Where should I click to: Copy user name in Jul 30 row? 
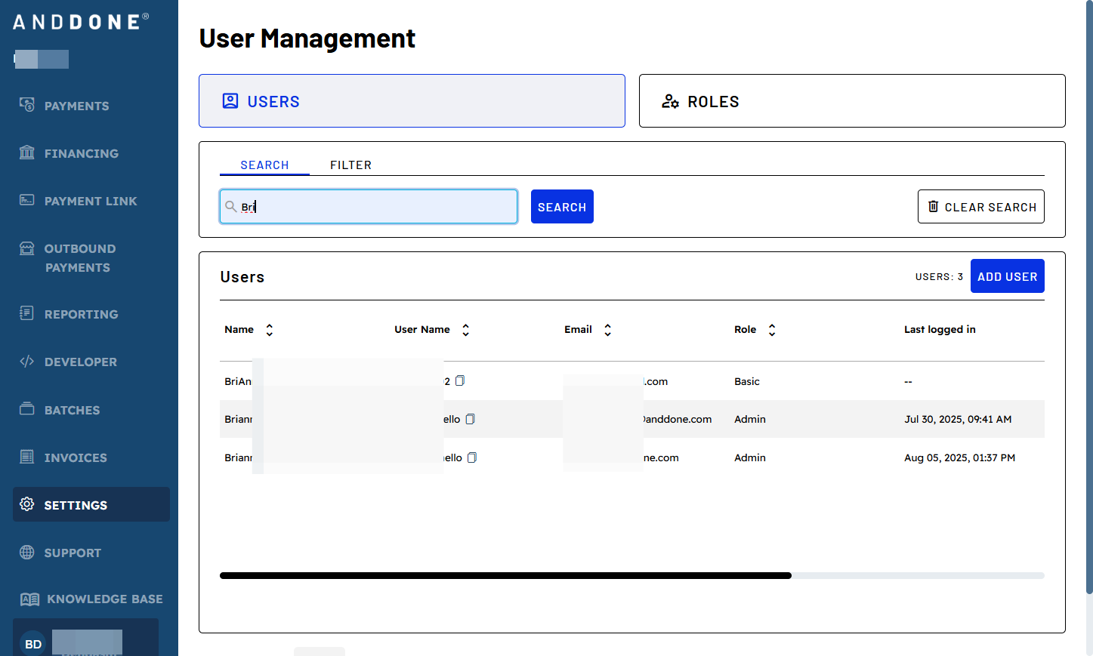pos(470,418)
